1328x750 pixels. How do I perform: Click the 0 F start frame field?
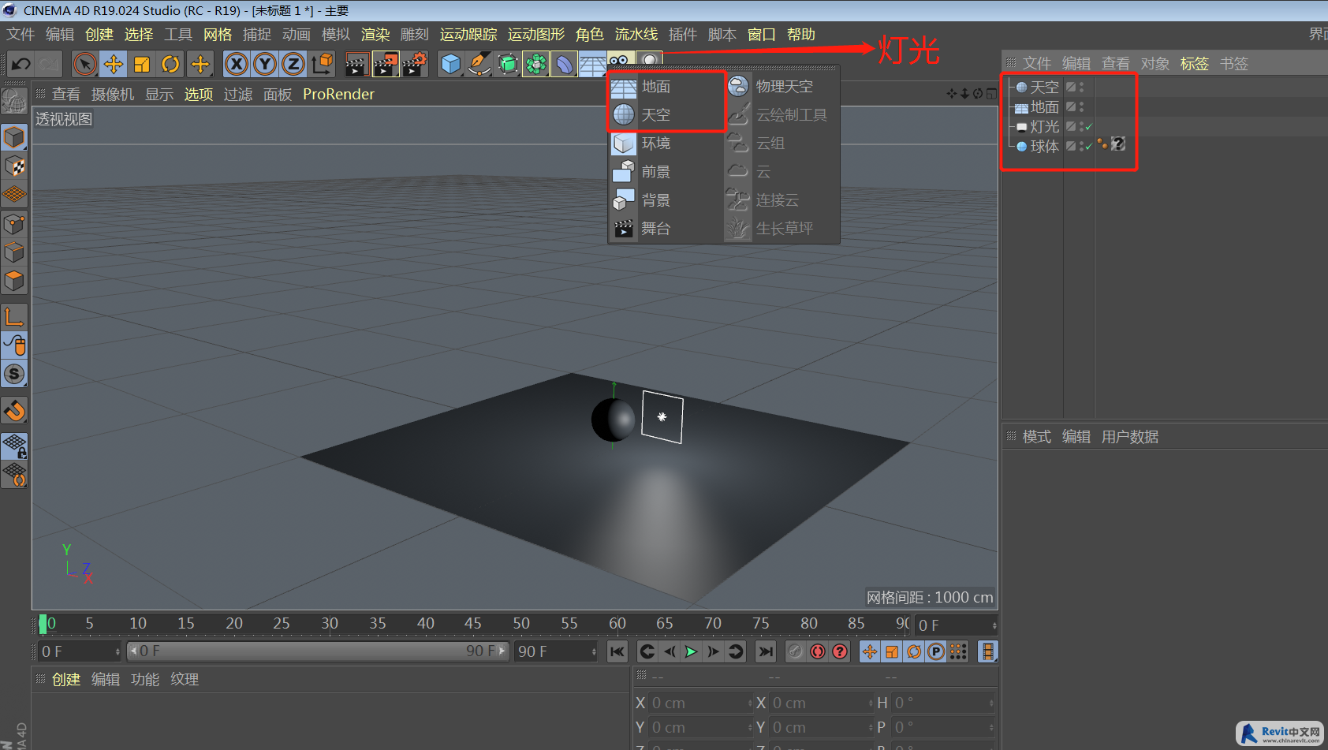pos(80,651)
